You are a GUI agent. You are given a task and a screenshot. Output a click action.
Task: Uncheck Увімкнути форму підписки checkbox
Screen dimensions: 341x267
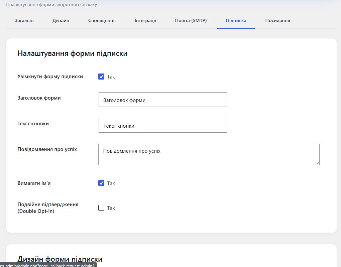pyautogui.click(x=101, y=77)
